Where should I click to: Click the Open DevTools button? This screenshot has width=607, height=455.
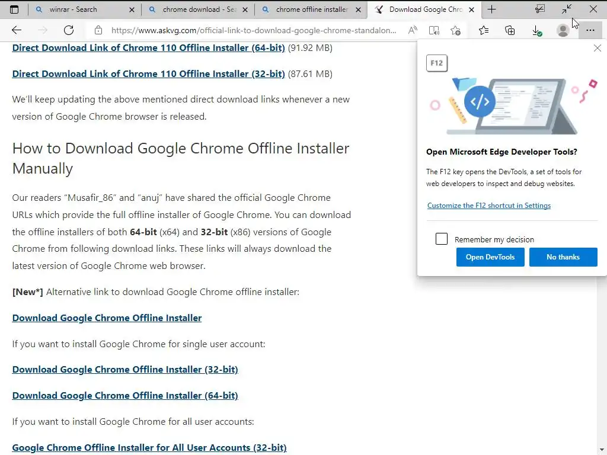(x=490, y=257)
